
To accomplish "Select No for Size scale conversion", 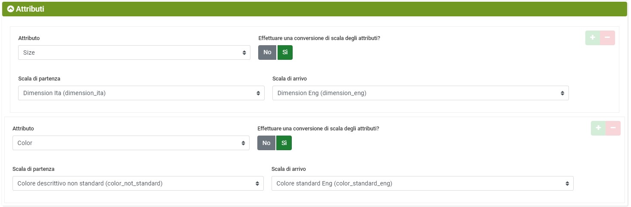I will click(267, 52).
